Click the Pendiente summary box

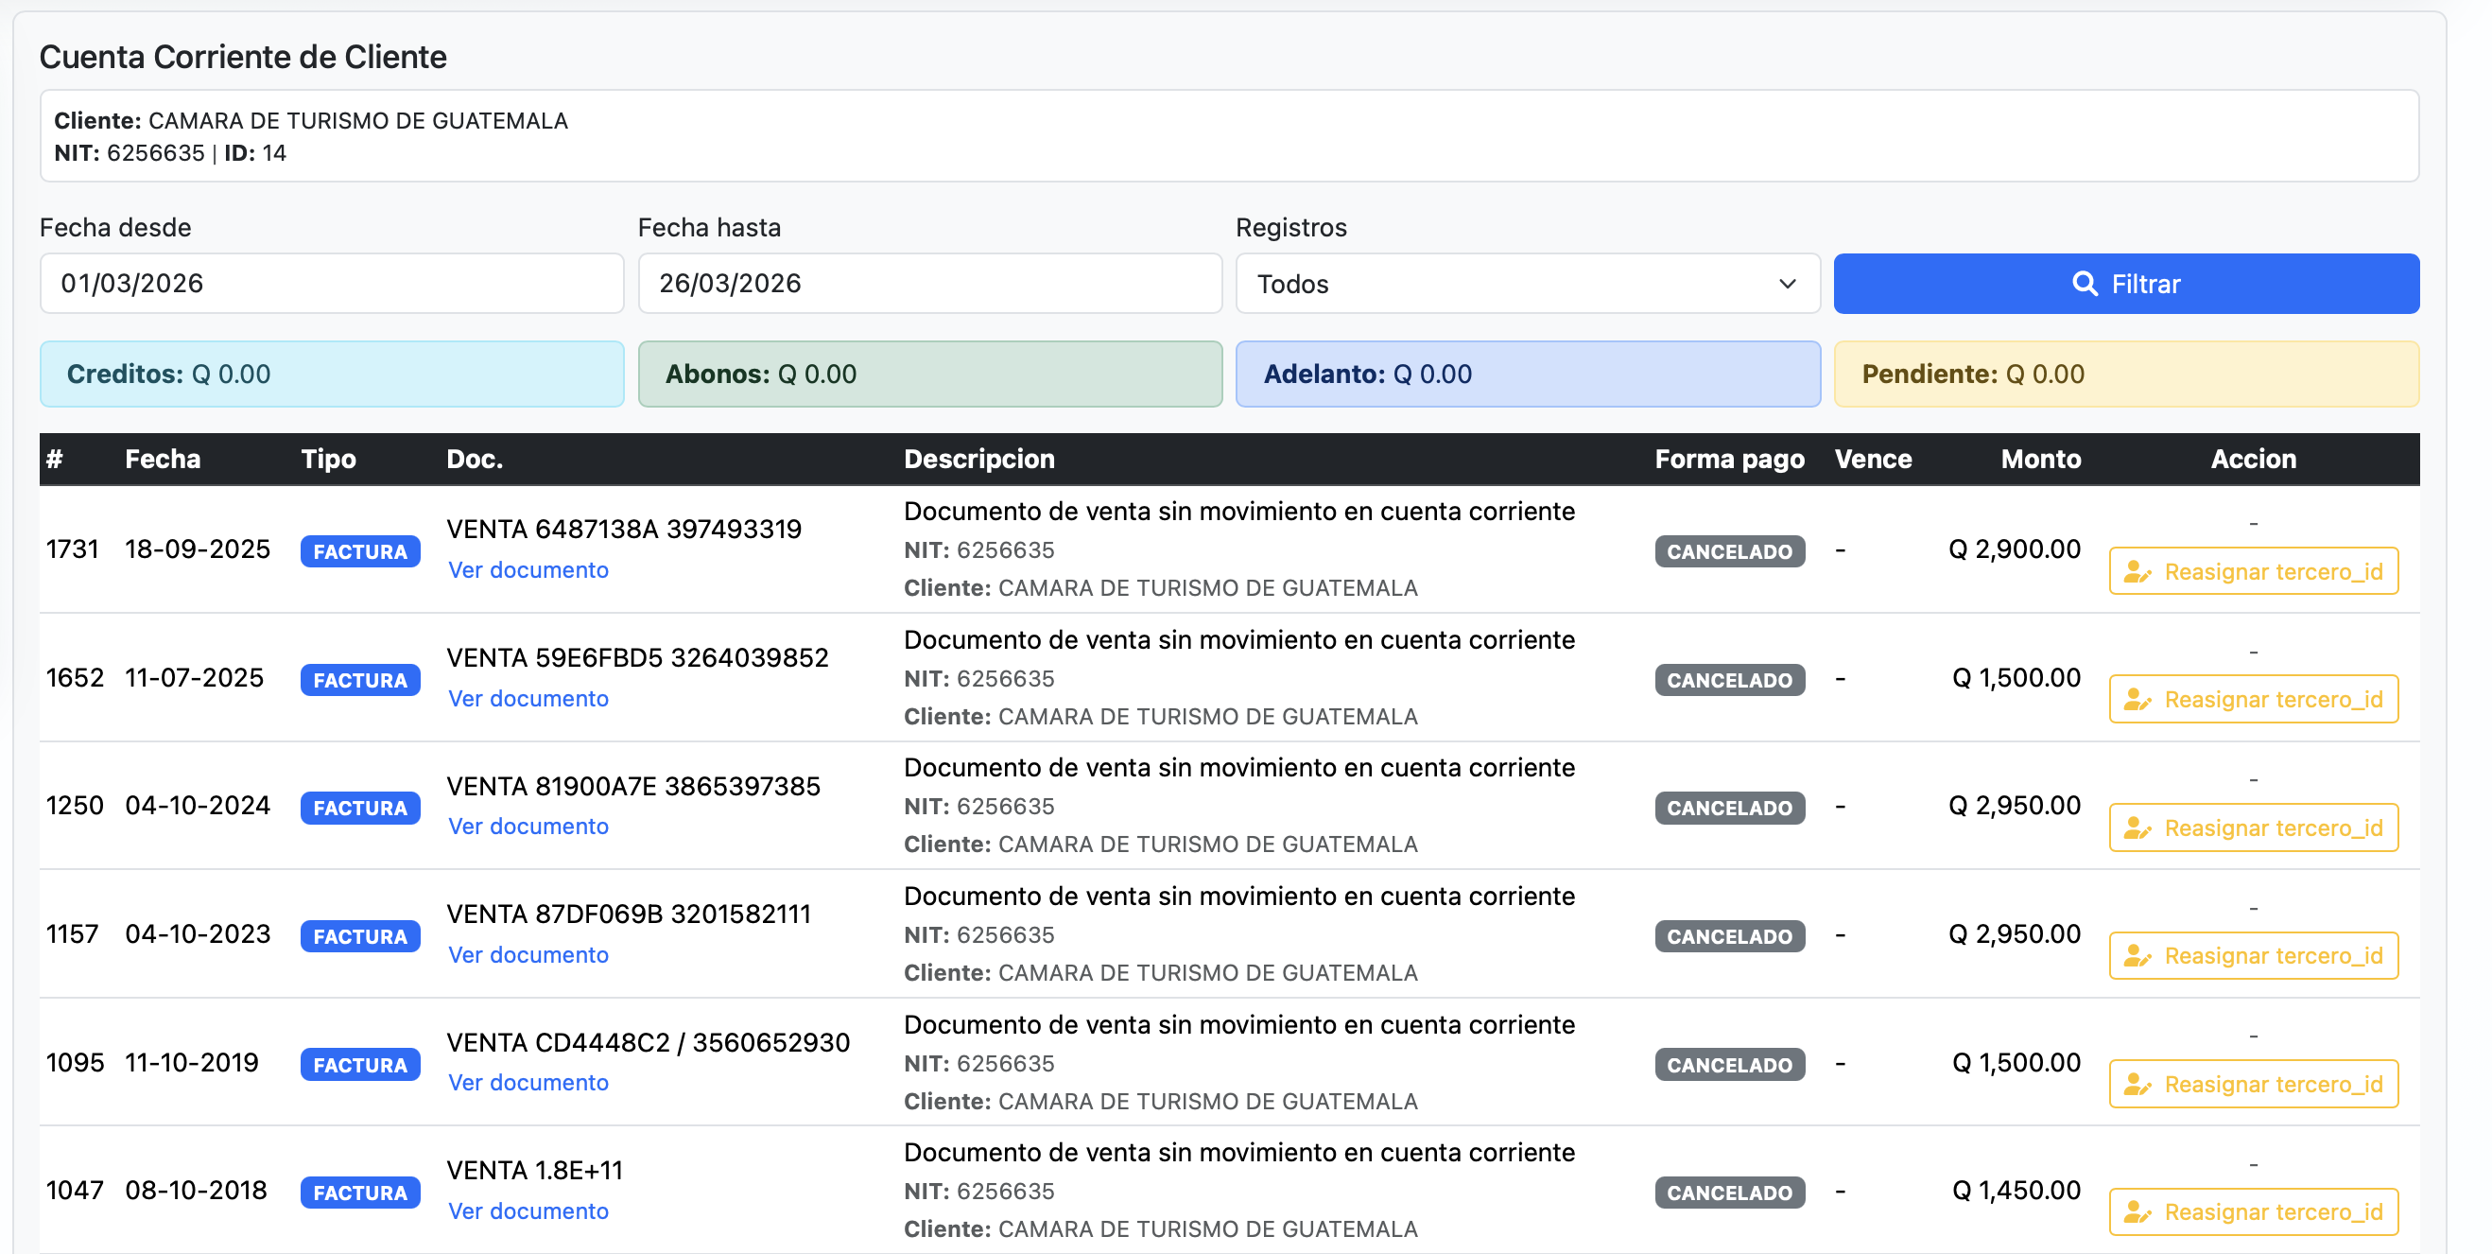[x=2125, y=374]
